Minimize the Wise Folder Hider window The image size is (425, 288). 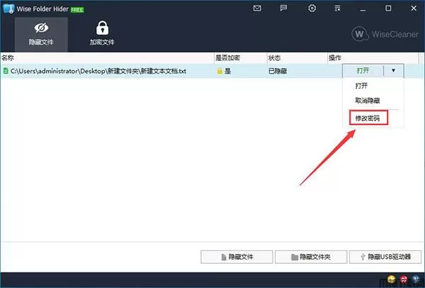coord(363,9)
